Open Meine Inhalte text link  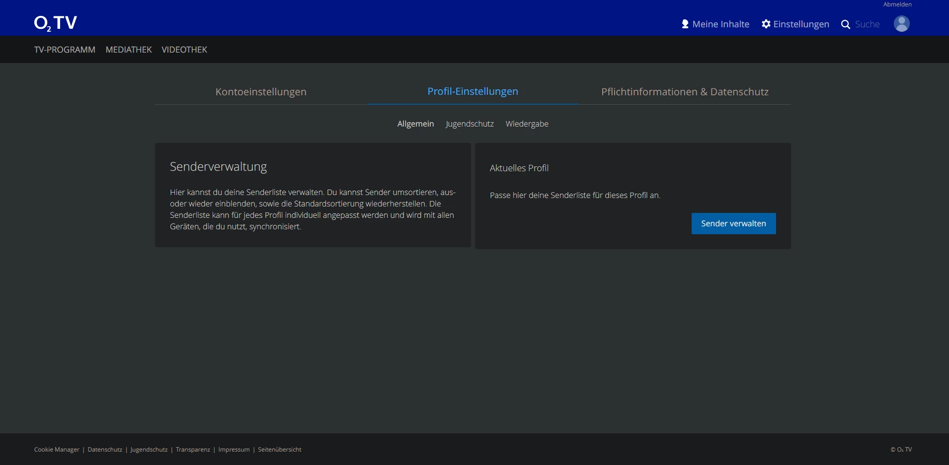[x=721, y=24]
